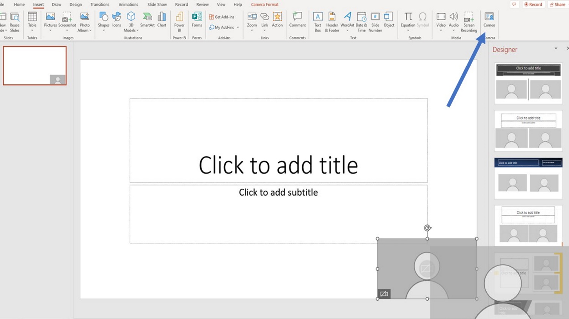Click the Record button at top right
The height and width of the screenshot is (319, 569).
[x=533, y=5]
